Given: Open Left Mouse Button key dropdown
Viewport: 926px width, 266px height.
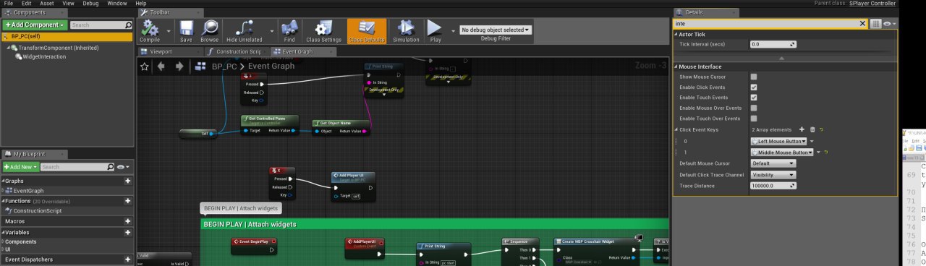Looking at the screenshot, I should pyautogui.click(x=779, y=141).
